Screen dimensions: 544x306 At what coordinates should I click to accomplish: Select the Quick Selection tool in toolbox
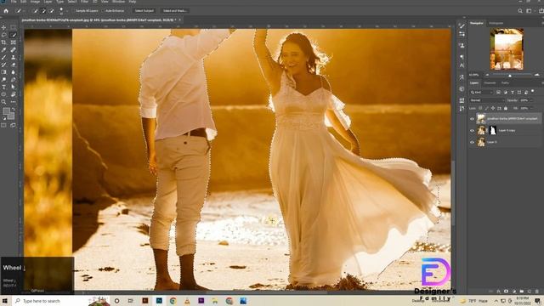point(14,35)
